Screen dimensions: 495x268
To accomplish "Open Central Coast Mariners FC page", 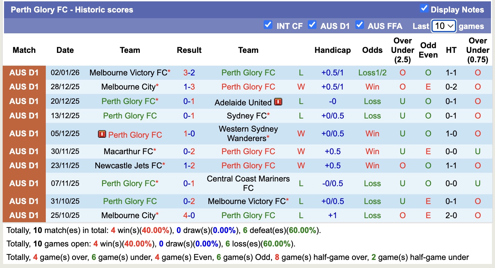I will pyautogui.click(x=248, y=183).
